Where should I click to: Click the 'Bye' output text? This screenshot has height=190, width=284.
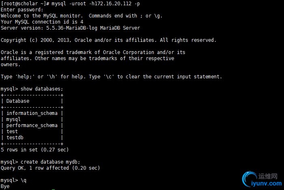[5, 186]
